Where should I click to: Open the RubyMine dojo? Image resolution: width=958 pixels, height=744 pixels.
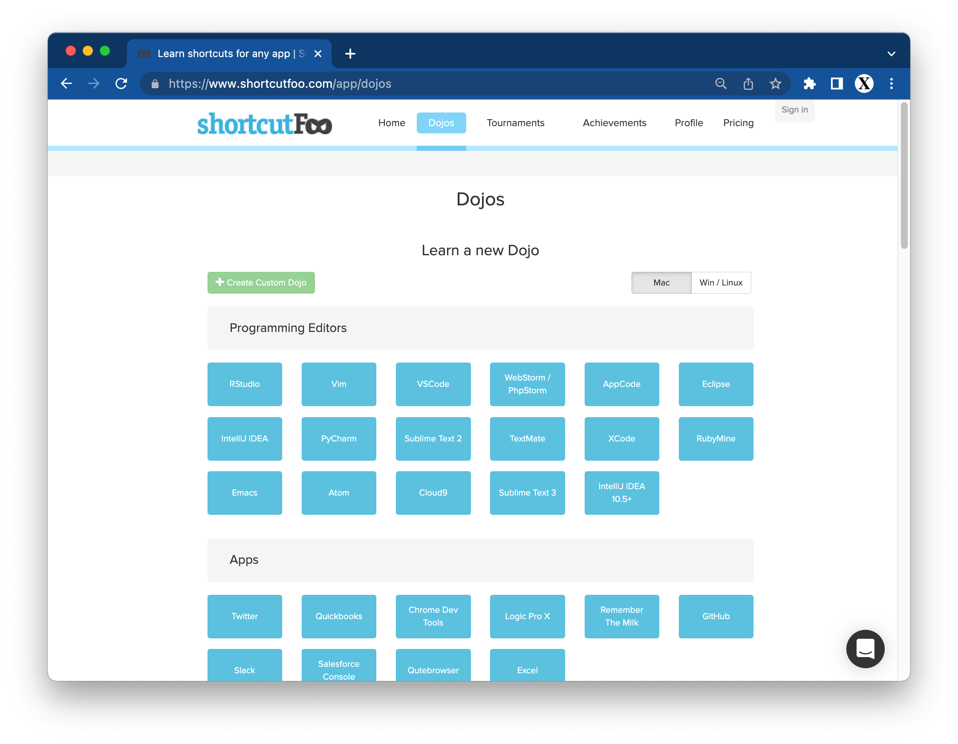[716, 438]
